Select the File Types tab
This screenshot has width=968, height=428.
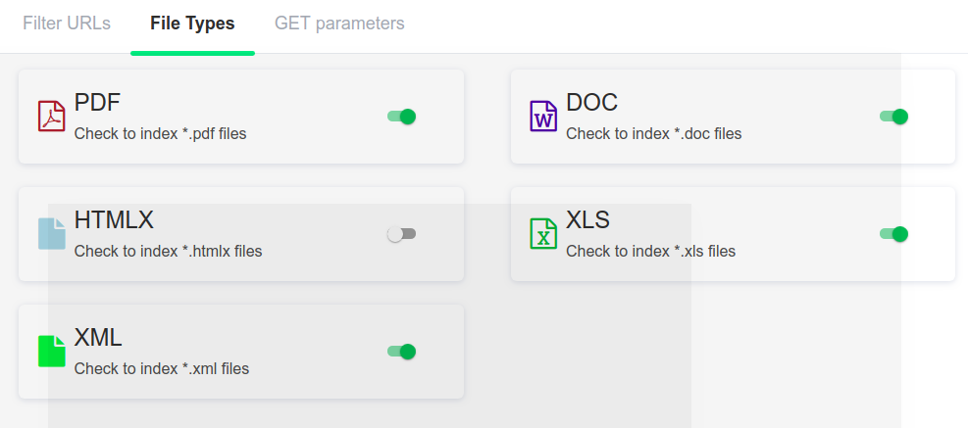(192, 24)
